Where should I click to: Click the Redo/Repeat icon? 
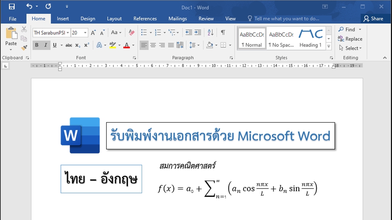pyautogui.click(x=48, y=7)
